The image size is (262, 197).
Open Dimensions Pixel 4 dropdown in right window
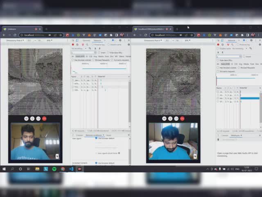153,40
